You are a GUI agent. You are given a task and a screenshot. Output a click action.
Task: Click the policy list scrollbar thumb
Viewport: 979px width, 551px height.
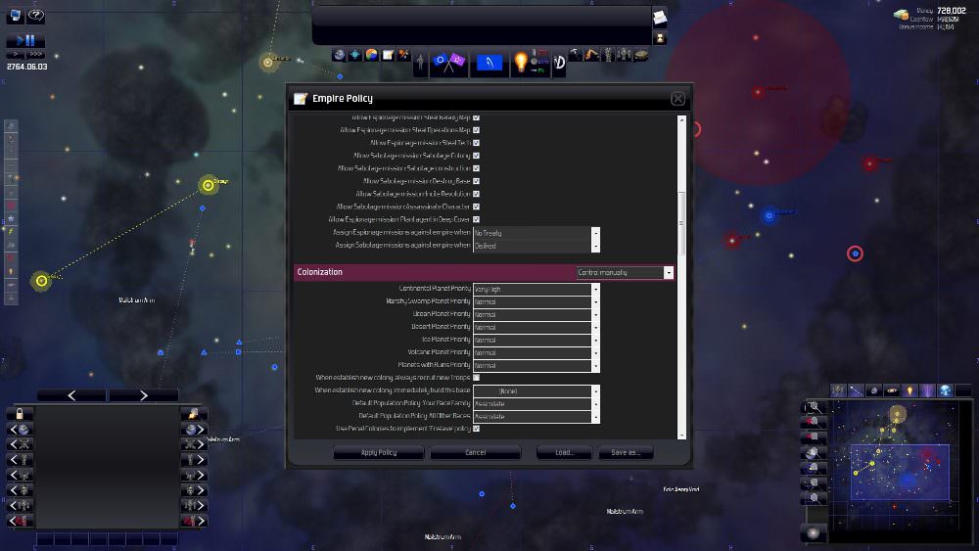681,223
